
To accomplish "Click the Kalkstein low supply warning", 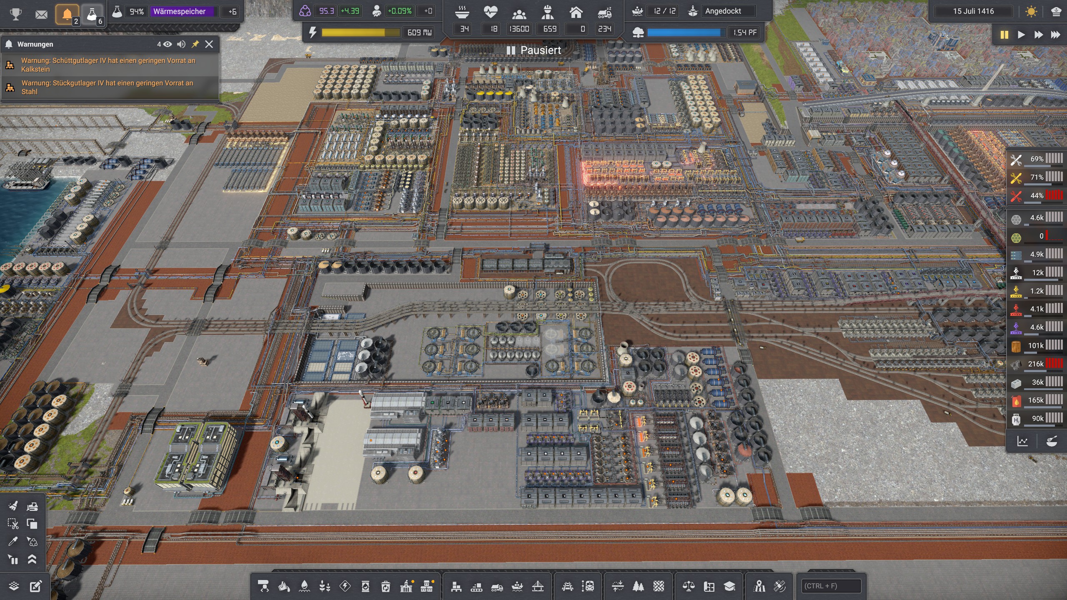I will coord(108,65).
